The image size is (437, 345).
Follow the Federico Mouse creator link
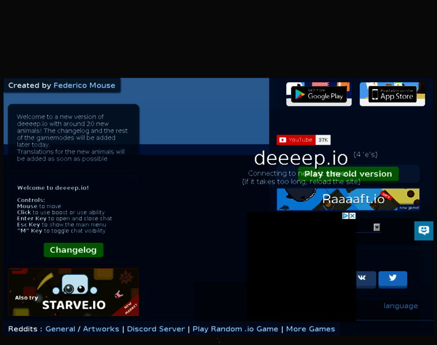tap(84, 85)
